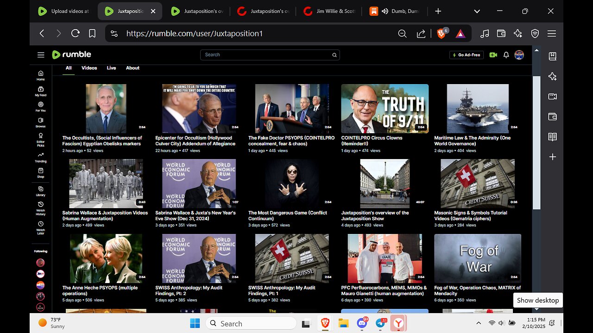This screenshot has width=593, height=333.
Task: Open Editor Picks in sidebar
Action: pos(41,140)
